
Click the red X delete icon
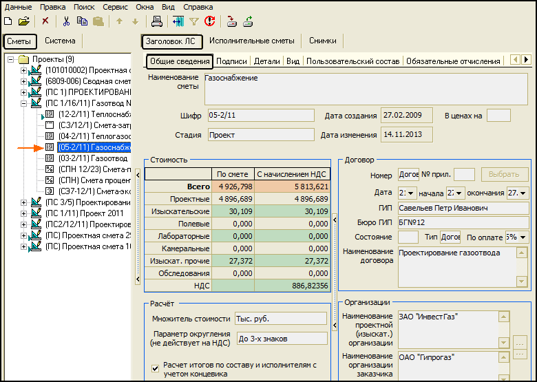click(x=45, y=21)
